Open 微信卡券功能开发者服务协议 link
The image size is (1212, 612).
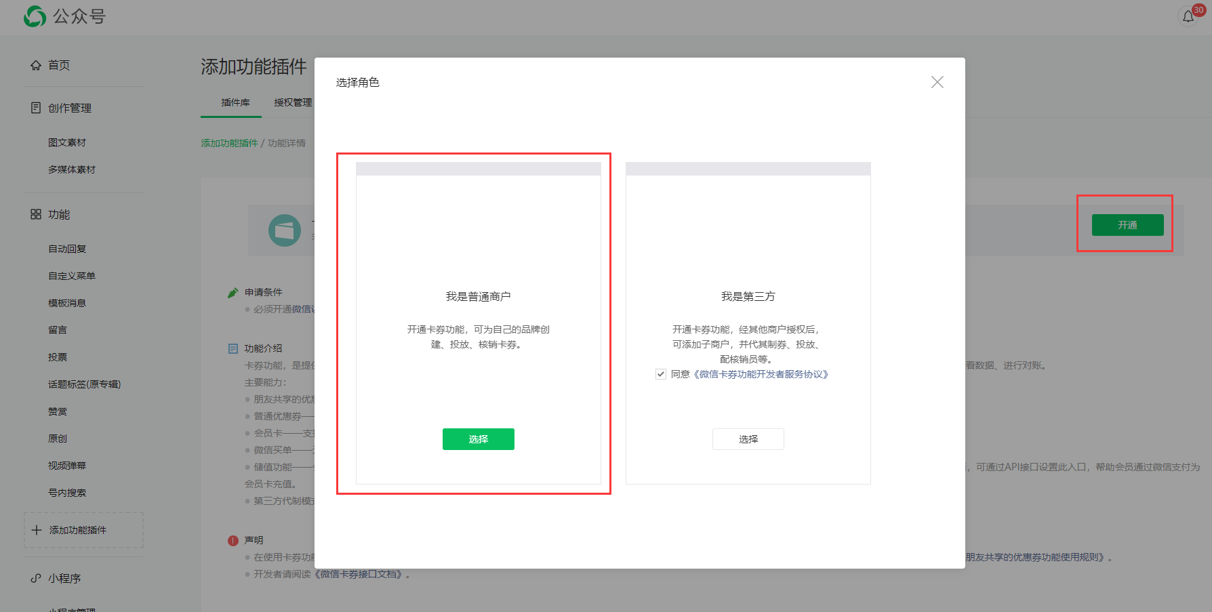pos(760,374)
